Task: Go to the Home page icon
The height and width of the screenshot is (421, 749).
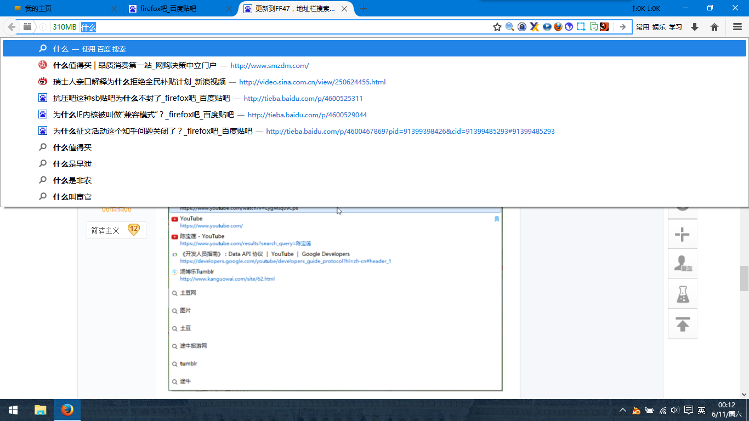Action: click(x=714, y=27)
